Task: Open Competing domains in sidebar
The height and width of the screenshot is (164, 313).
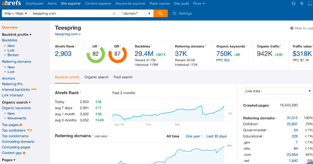Action: point(18,142)
